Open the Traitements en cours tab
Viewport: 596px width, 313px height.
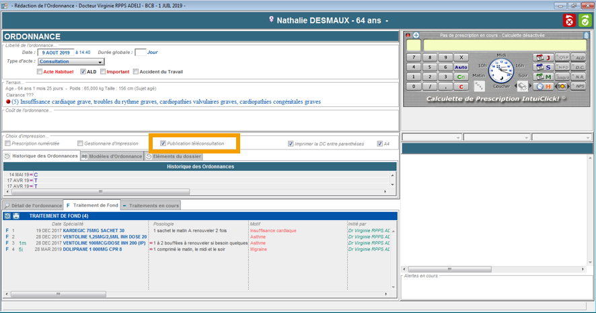point(151,205)
